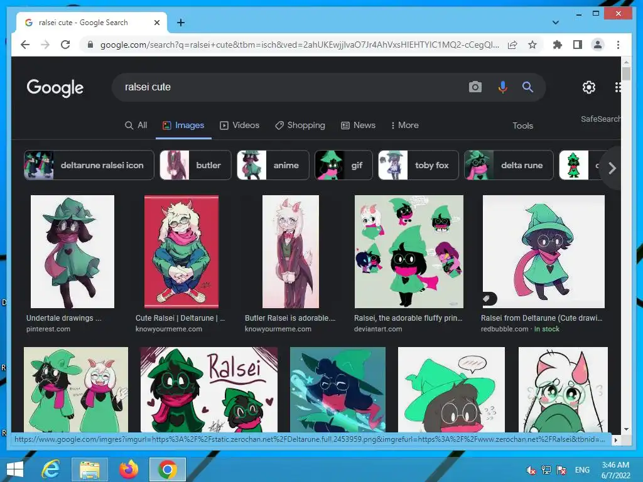Open Undertale drawings pinterest thumbnail

pyautogui.click(x=73, y=251)
